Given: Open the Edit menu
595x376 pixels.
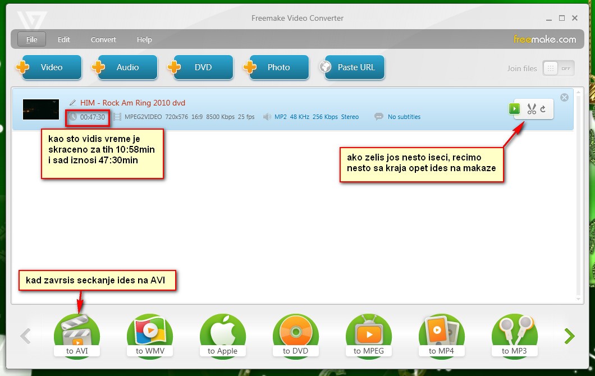Looking at the screenshot, I should pos(64,39).
